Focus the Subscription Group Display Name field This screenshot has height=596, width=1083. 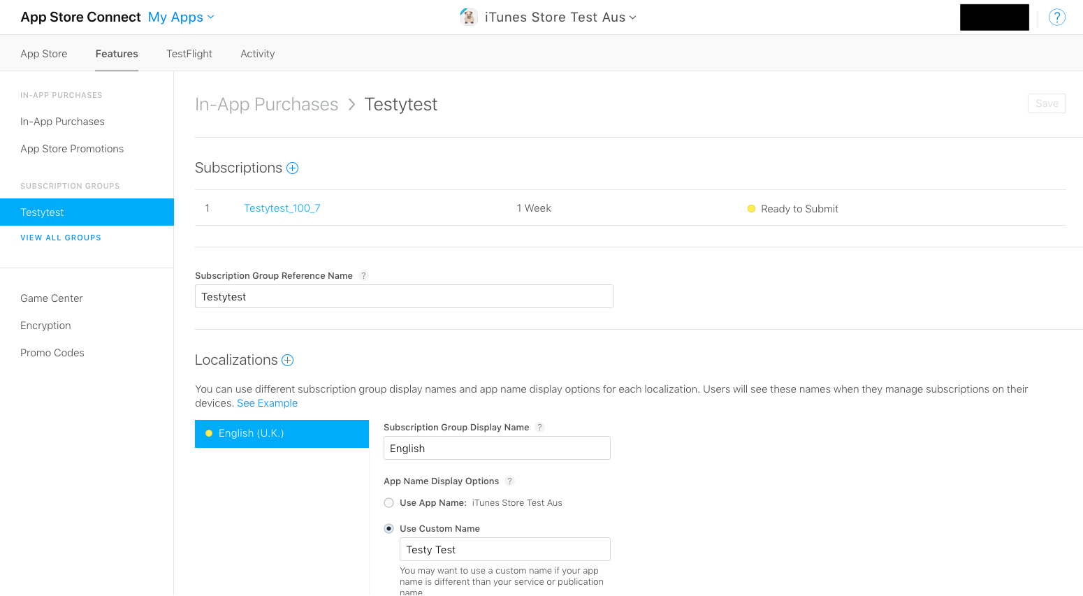point(497,448)
